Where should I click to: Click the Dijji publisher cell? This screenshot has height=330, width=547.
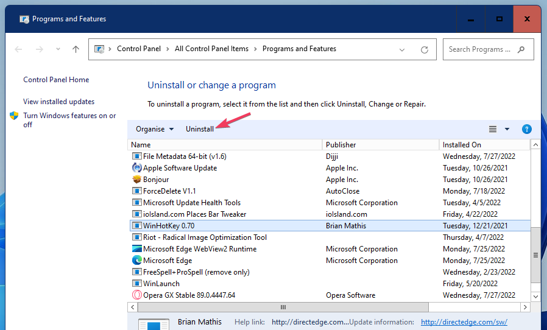(x=332, y=156)
